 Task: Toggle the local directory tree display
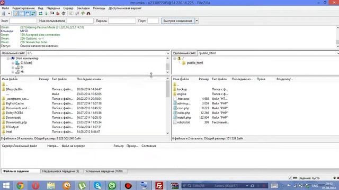[21, 14]
